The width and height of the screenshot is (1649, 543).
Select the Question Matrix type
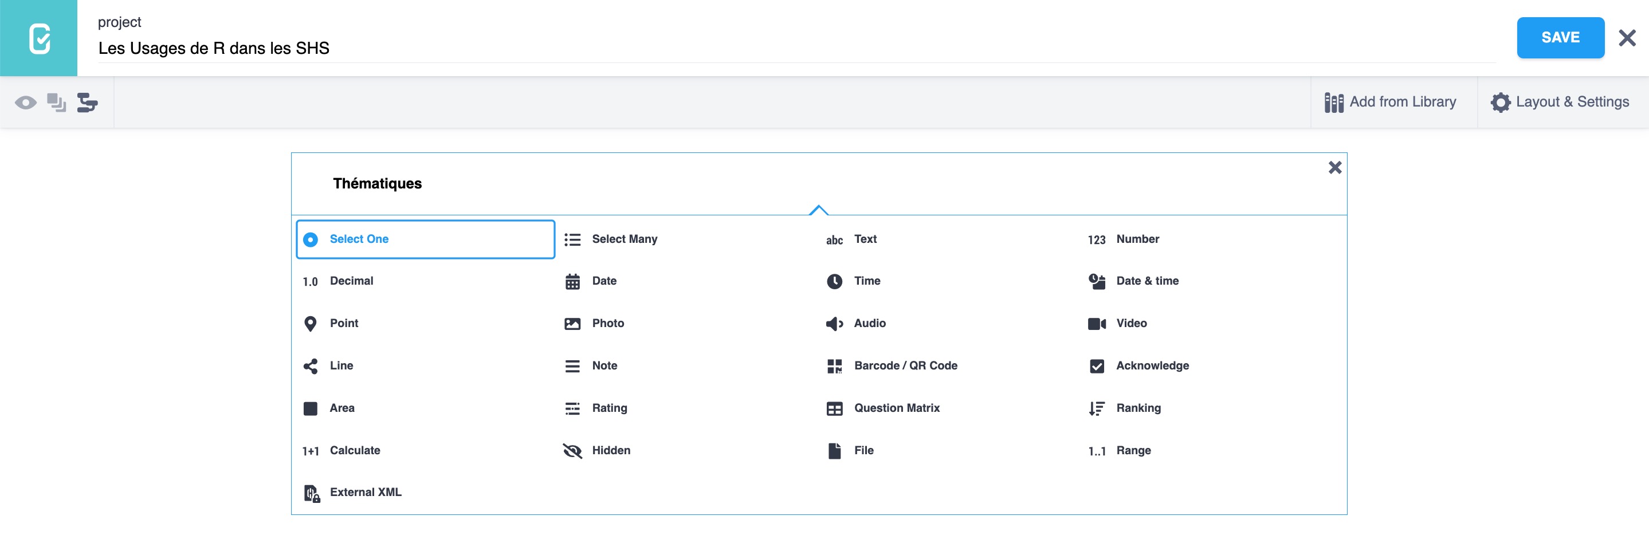896,408
